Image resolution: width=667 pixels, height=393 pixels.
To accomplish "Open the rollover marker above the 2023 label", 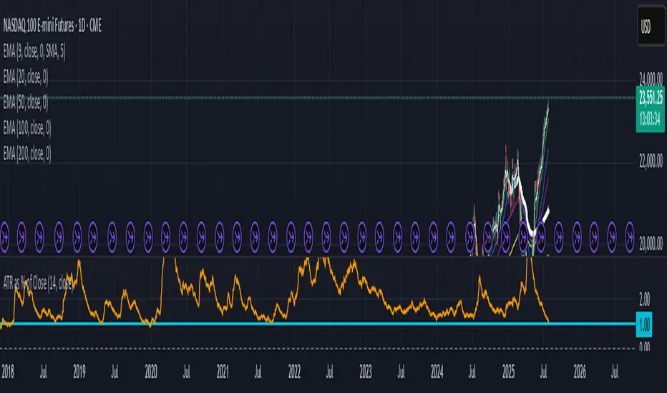I will click(362, 232).
